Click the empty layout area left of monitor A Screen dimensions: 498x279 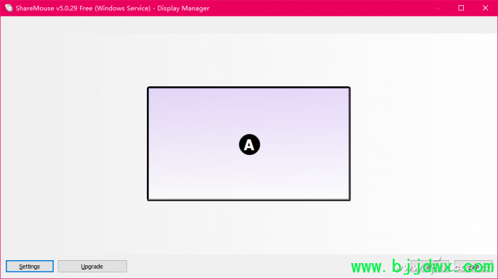(73, 143)
